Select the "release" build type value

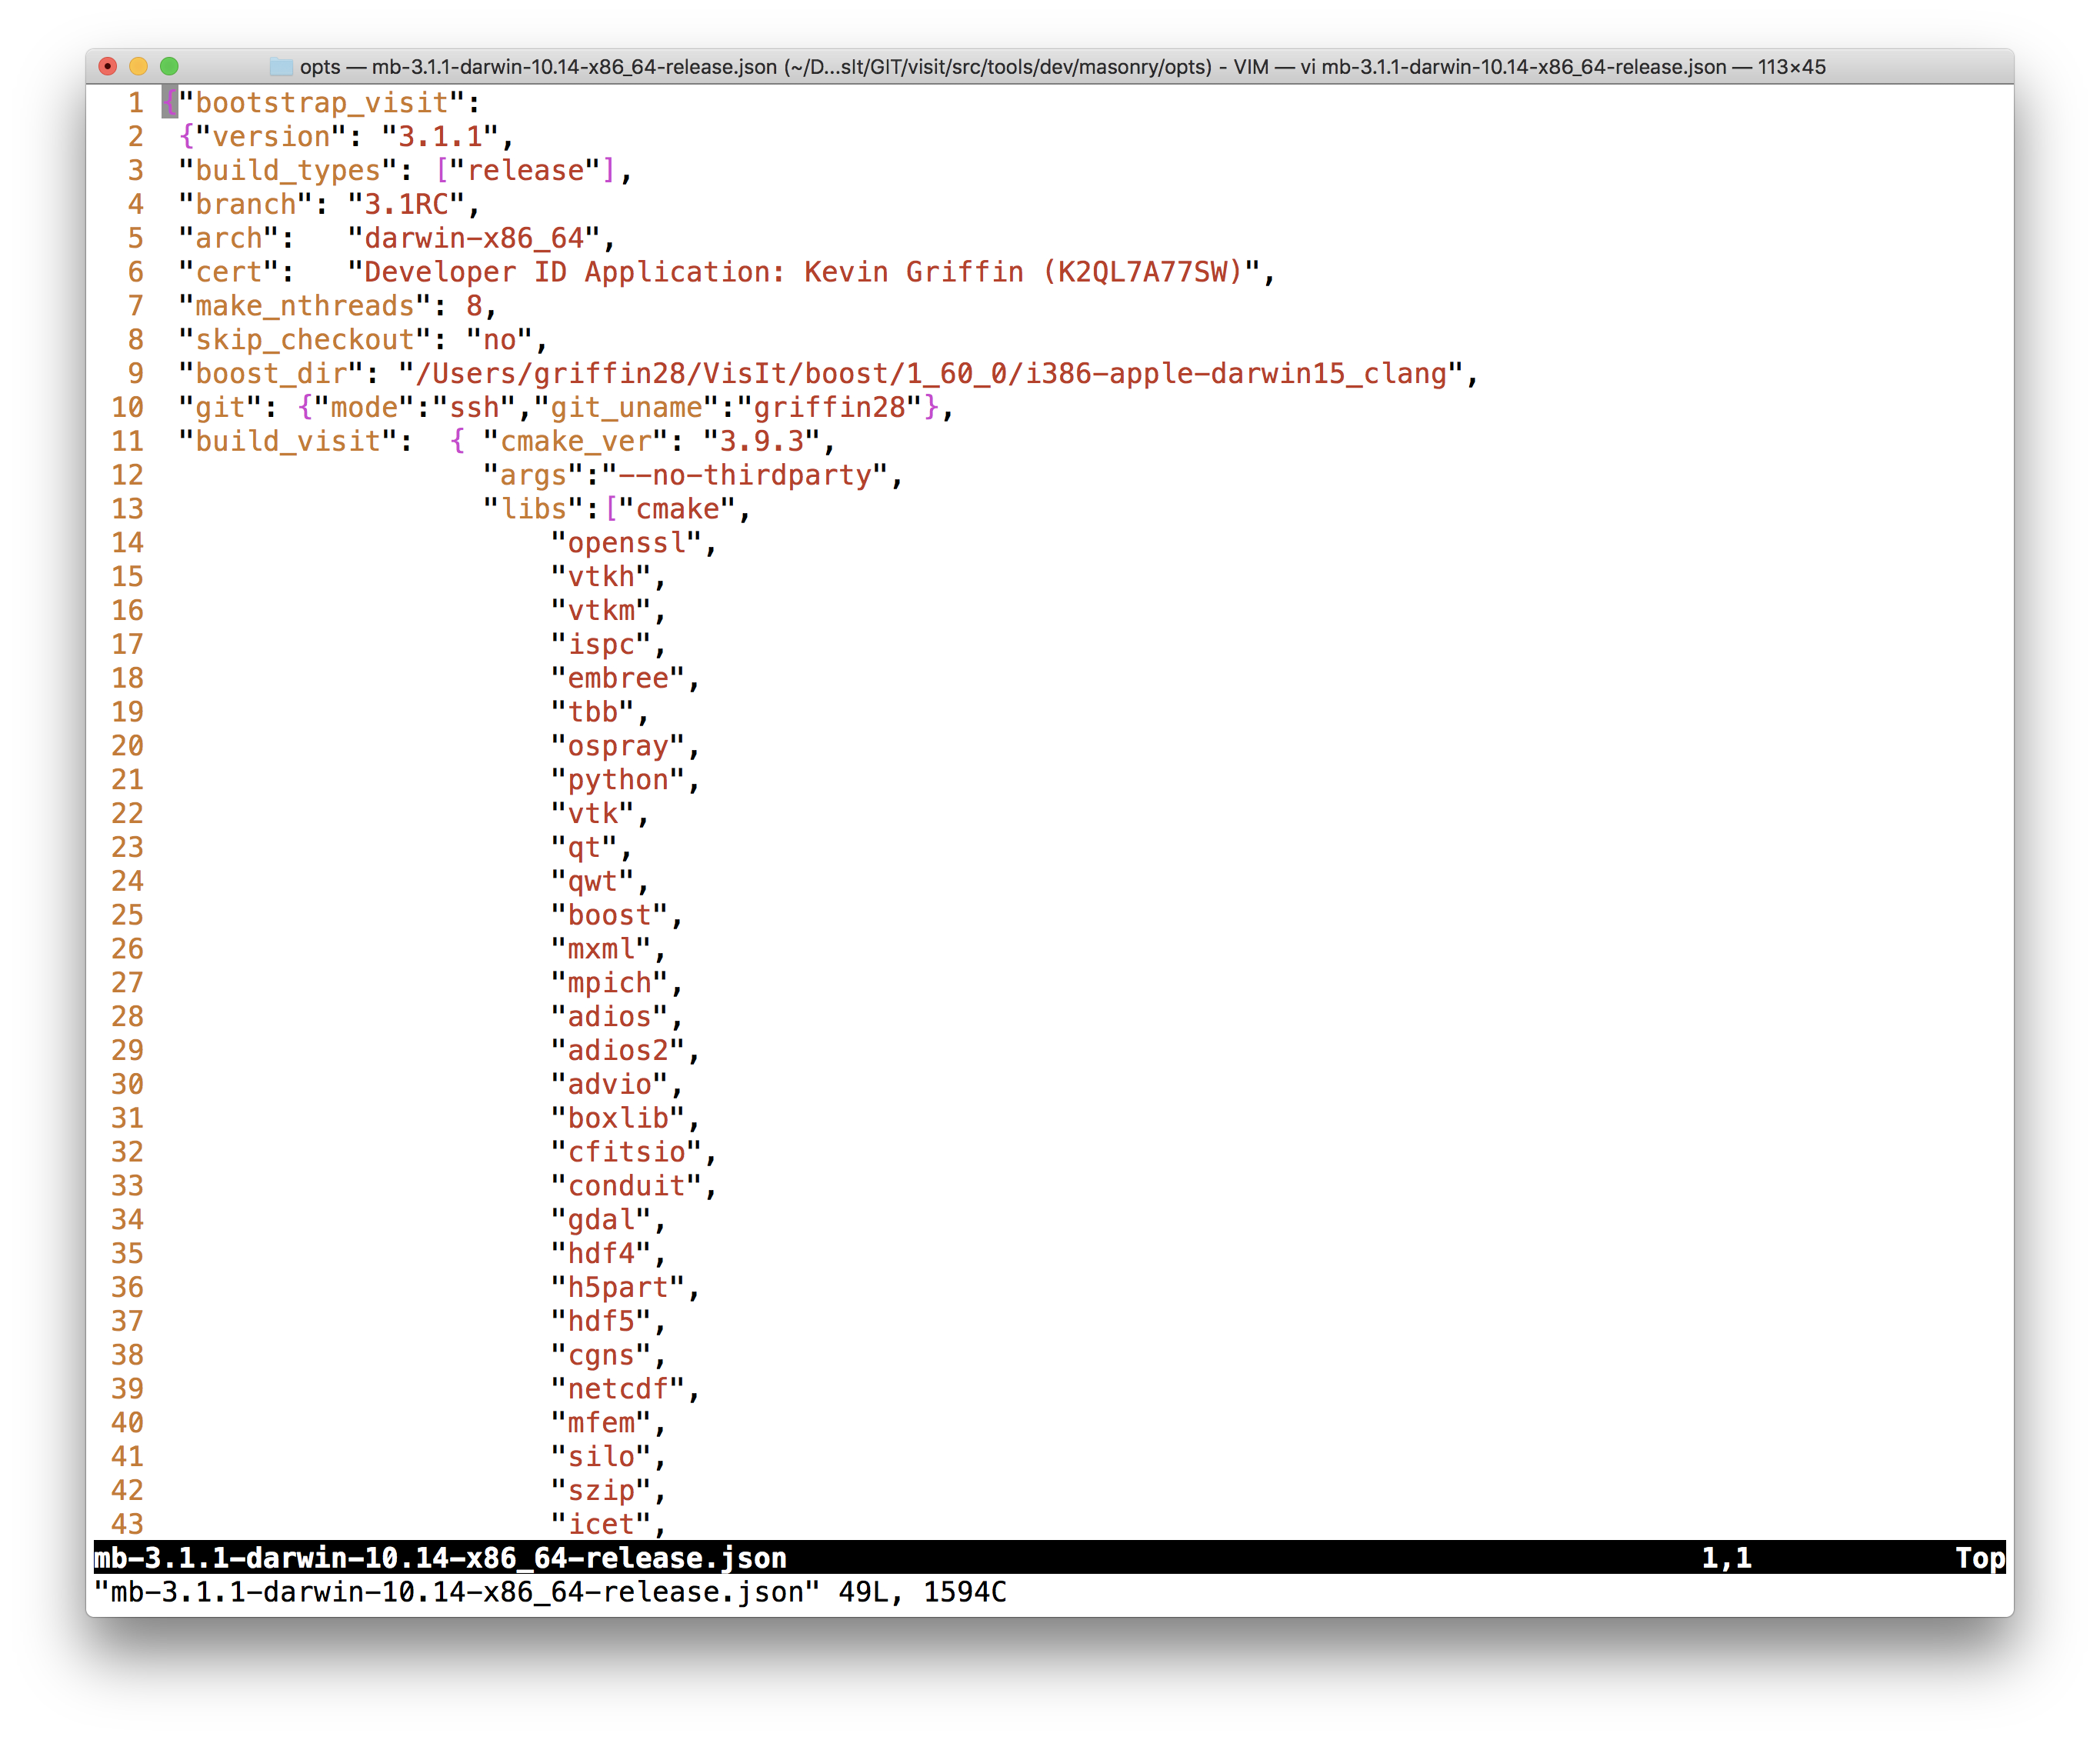tap(525, 171)
